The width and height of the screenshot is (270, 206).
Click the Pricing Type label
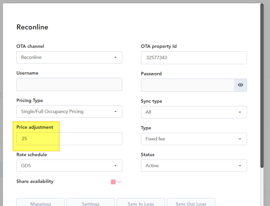click(x=30, y=101)
